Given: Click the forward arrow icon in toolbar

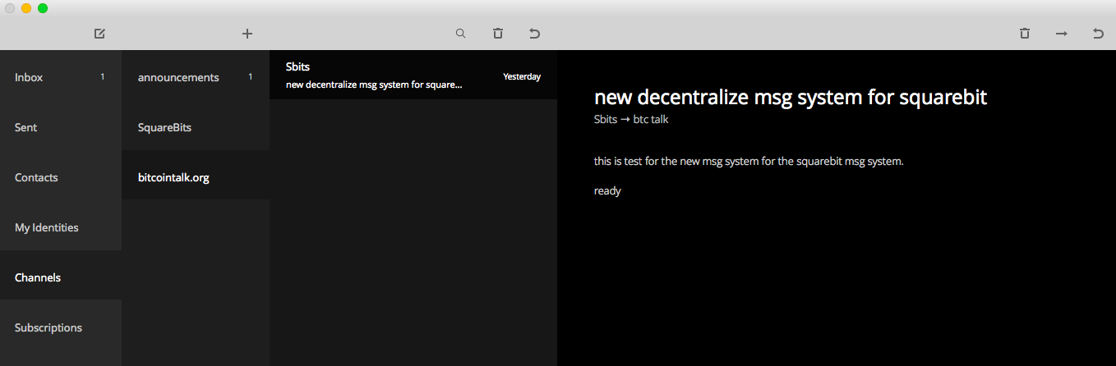Looking at the screenshot, I should click(1062, 34).
